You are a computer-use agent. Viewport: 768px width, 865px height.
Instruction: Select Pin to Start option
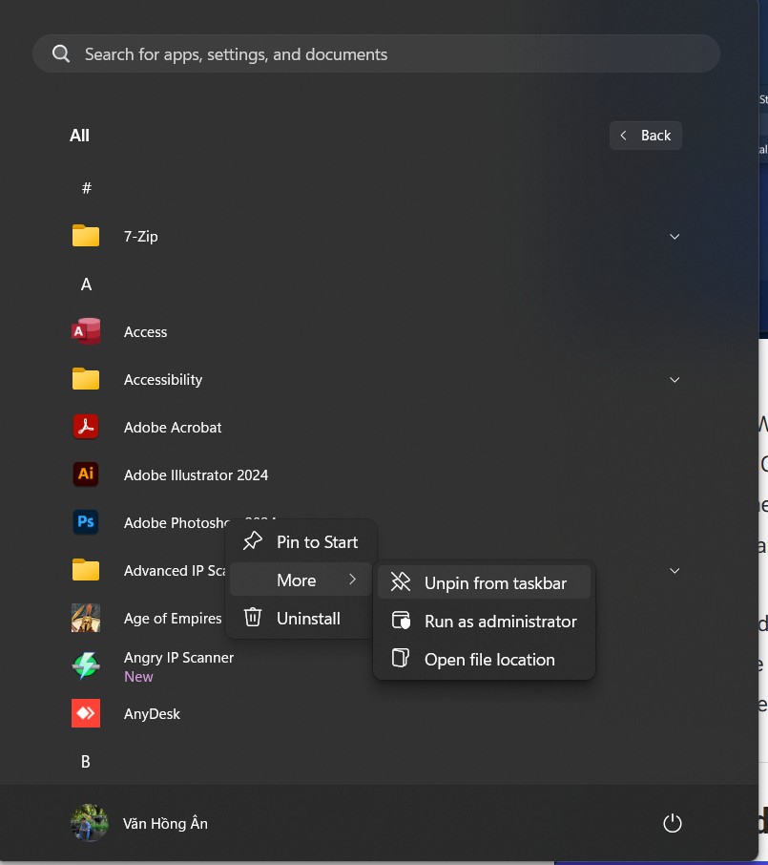(x=301, y=542)
